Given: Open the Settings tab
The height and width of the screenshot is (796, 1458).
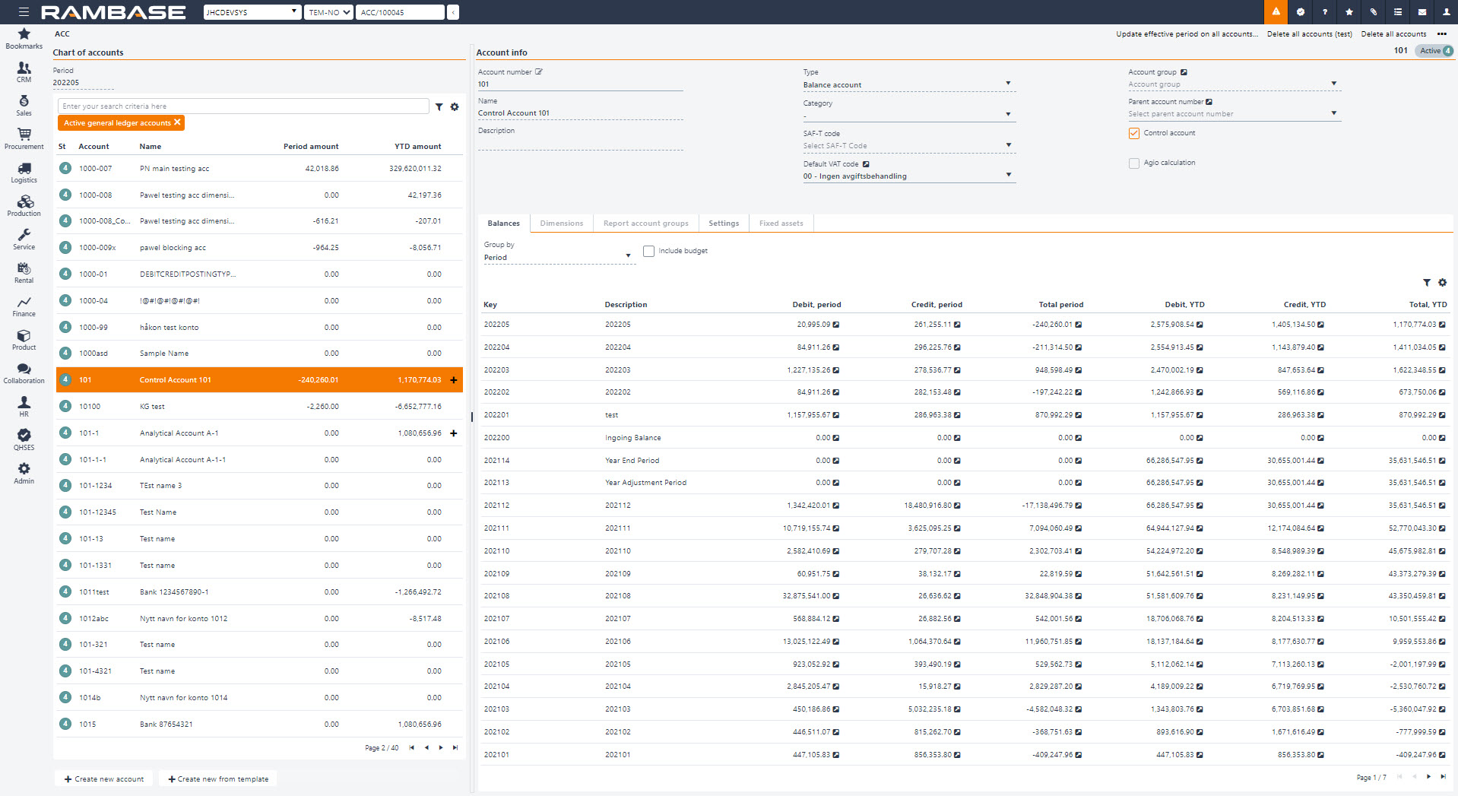Looking at the screenshot, I should [x=723, y=224].
